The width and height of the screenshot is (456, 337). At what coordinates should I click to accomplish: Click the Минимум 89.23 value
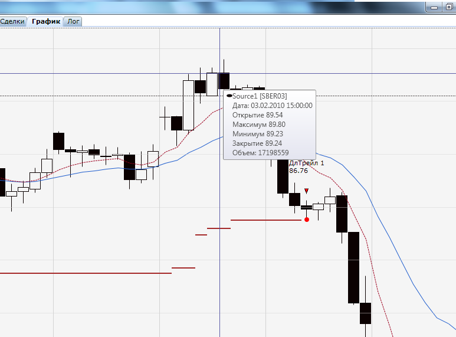click(x=258, y=134)
